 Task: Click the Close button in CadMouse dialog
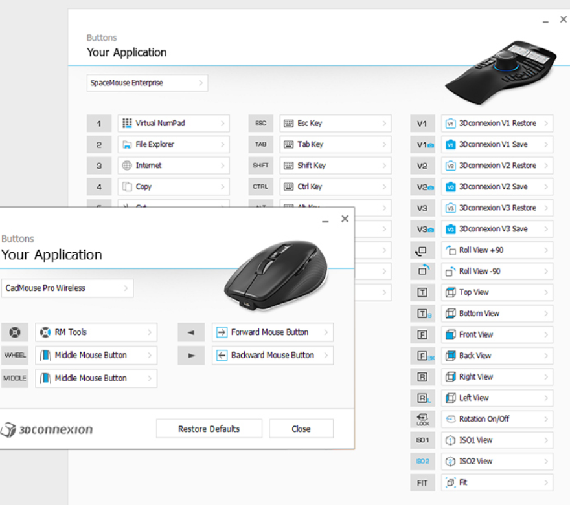click(x=301, y=429)
